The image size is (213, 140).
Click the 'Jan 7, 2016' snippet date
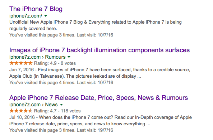pos(22,70)
